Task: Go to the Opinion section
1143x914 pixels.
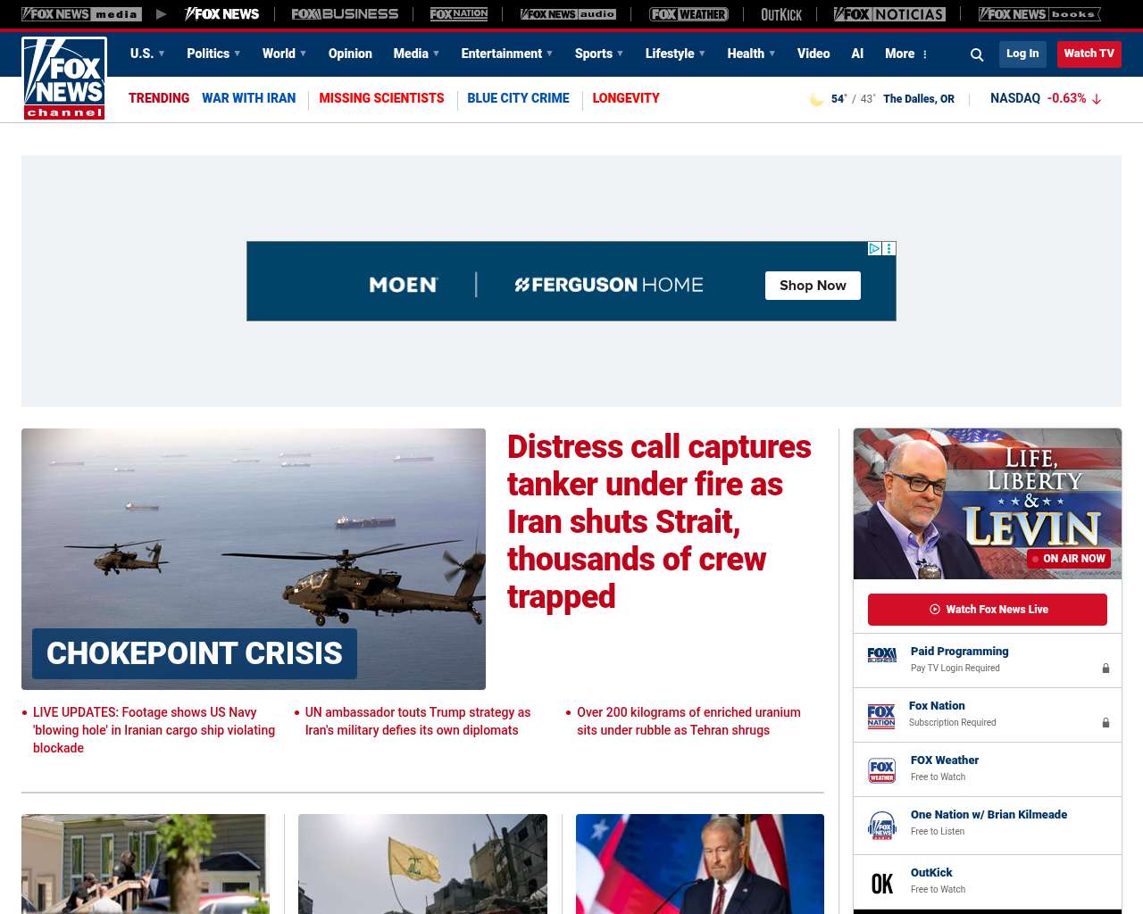Action: point(350,54)
